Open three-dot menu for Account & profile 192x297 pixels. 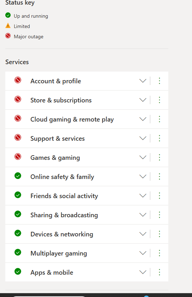[x=159, y=81]
